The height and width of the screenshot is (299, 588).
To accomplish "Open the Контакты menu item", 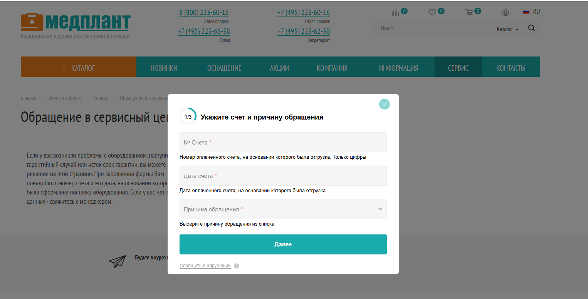I will 511,68.
